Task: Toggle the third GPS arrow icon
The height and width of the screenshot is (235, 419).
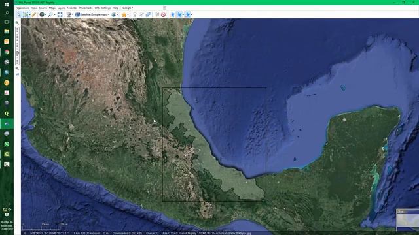Action: click(188, 14)
